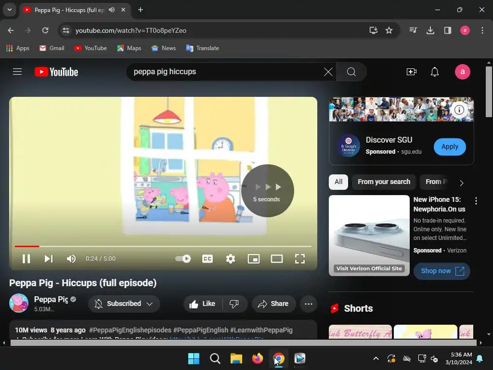Open the tab search dropdown in Chrome
The height and width of the screenshot is (370, 493).
pos(10,10)
